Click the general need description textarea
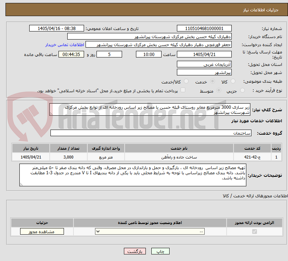Screen dimensions: 288x261 coord(150,109)
